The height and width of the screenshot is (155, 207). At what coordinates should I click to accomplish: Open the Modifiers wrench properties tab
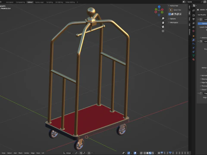tap(194, 40)
